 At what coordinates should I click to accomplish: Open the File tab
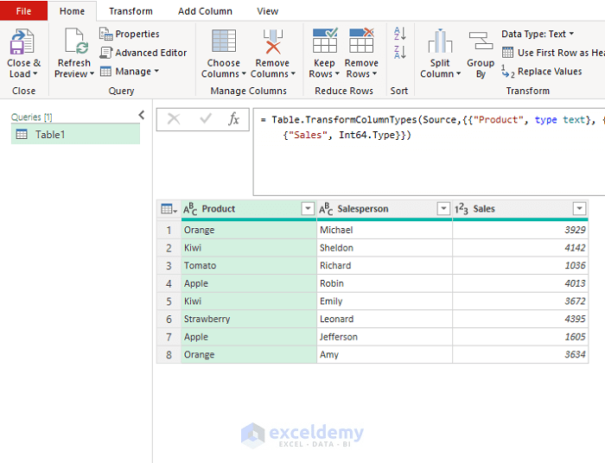pos(23,10)
